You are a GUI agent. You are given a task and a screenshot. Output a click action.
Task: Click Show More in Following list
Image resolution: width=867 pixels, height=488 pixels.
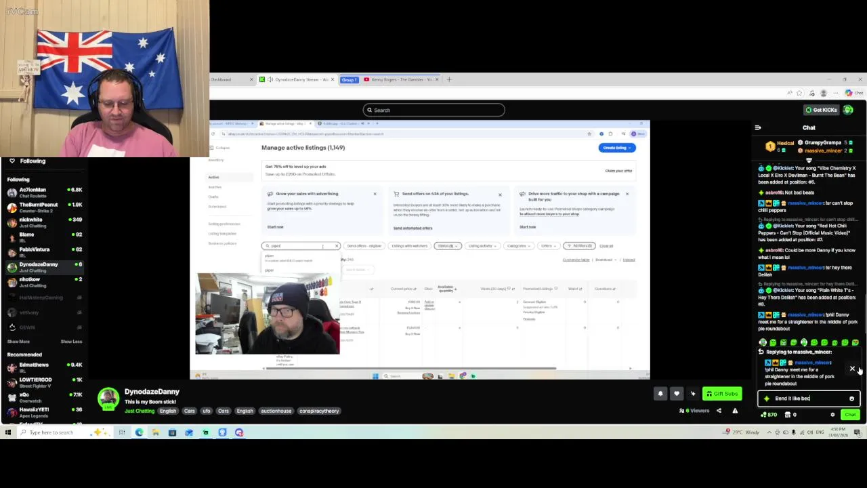click(x=18, y=342)
